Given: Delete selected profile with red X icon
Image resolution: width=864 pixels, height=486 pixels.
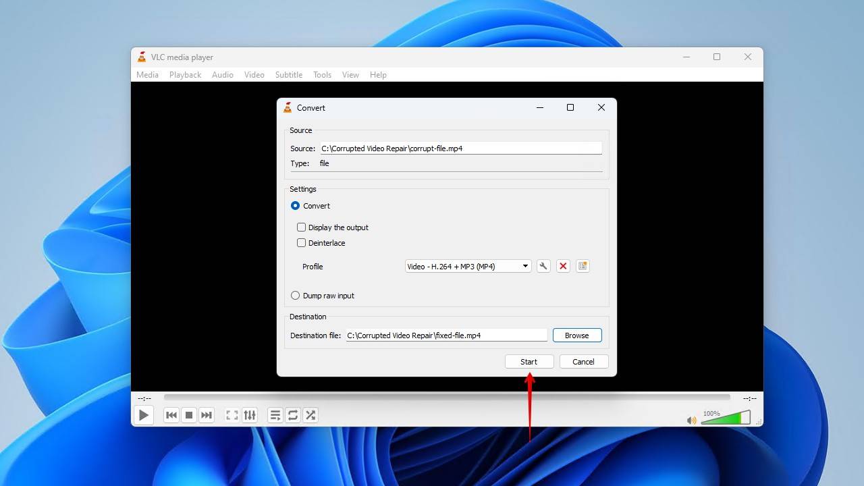Looking at the screenshot, I should pos(563,266).
